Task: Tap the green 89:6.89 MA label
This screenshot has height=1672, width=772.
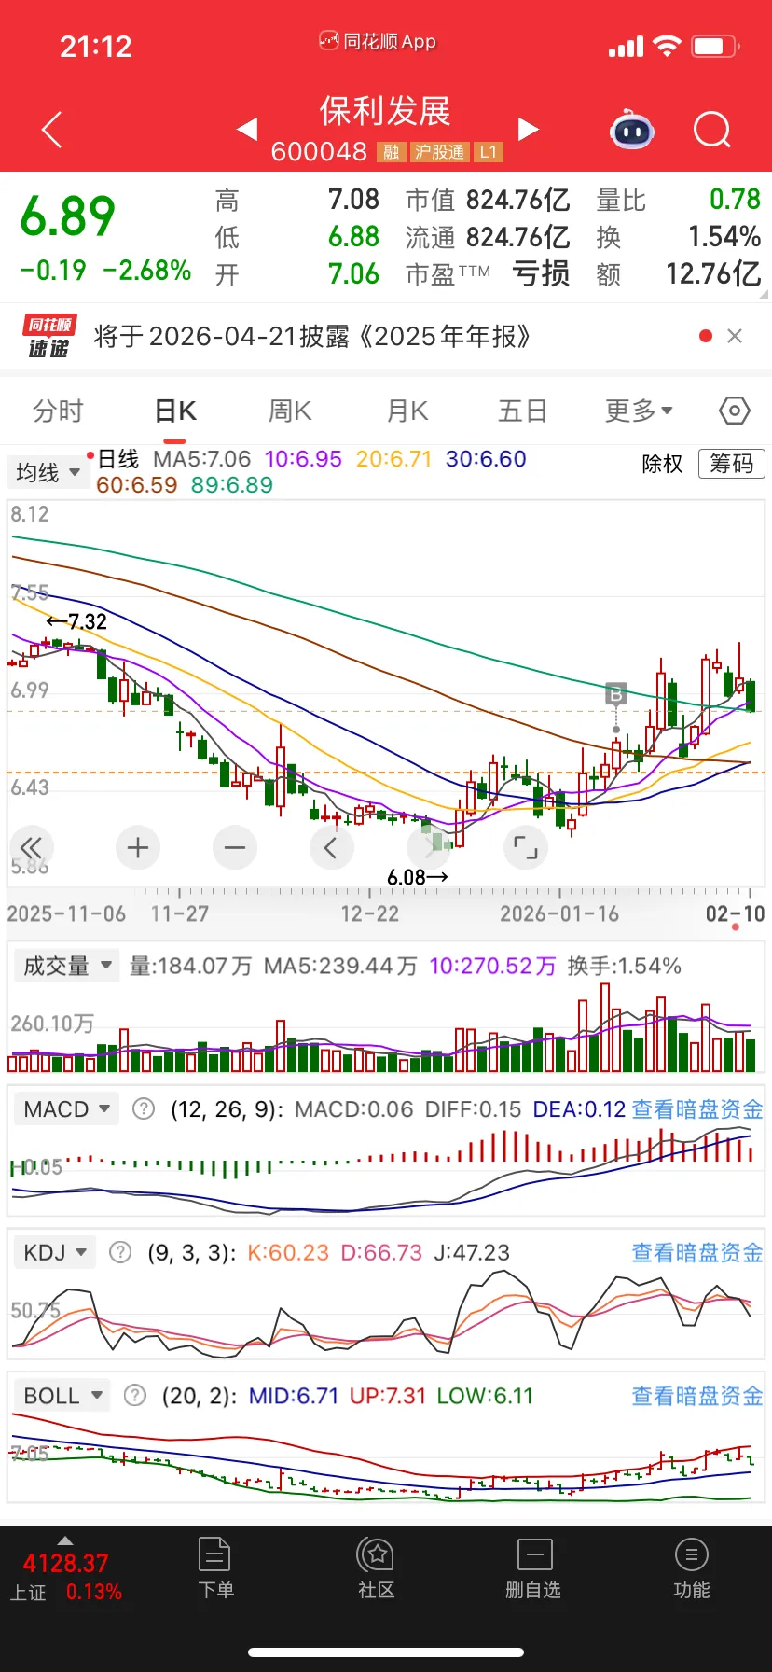Action: (231, 485)
